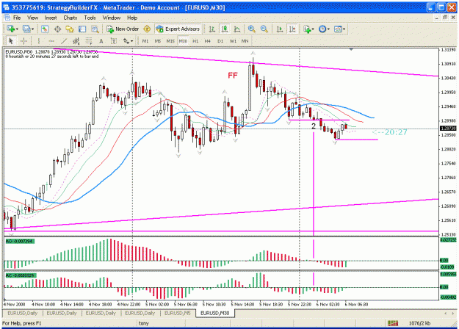Click the Zoom Out magnifier

[264, 29]
